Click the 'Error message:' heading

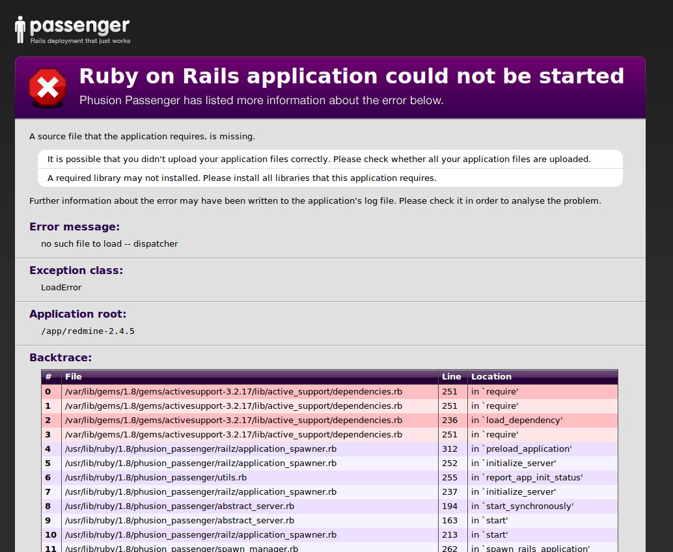75,227
